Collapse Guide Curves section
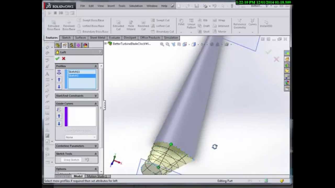Image resolution: width=335 pixels, height=188 pixels. pyautogui.click(x=96, y=103)
